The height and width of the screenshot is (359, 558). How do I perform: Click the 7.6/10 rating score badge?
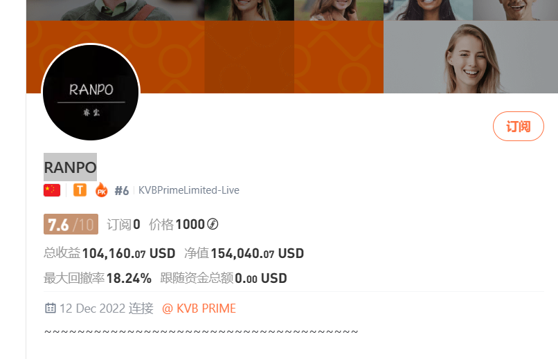tap(71, 224)
